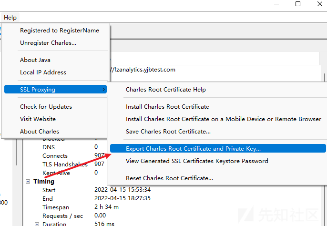The width and height of the screenshot is (327, 226).
Task: Click Duration value 516 ms
Action: [104, 224]
